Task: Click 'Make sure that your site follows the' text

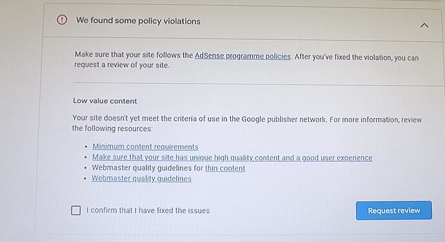Action: click(133, 55)
